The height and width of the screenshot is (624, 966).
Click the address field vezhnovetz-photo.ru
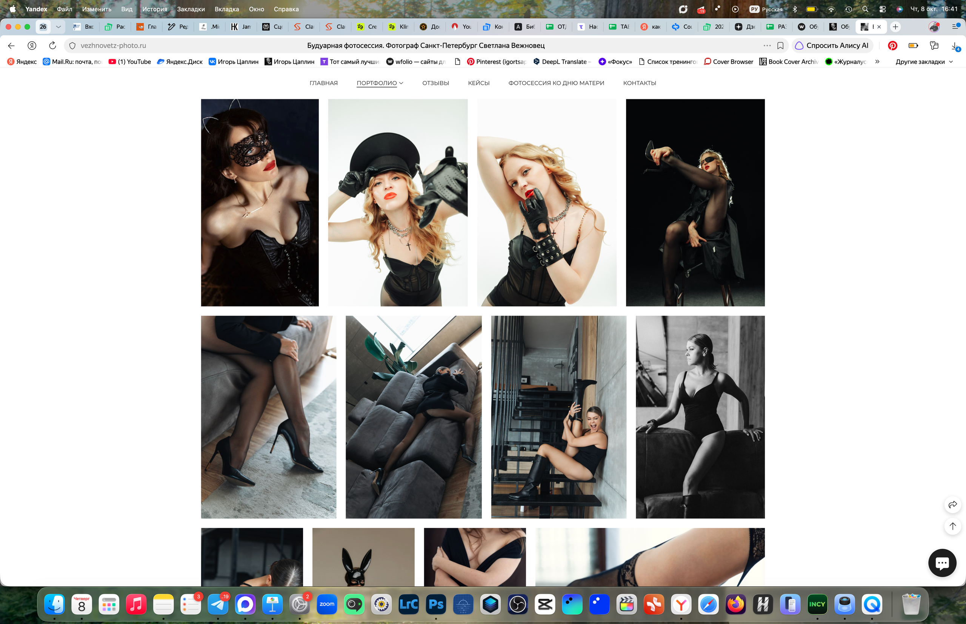tap(113, 45)
